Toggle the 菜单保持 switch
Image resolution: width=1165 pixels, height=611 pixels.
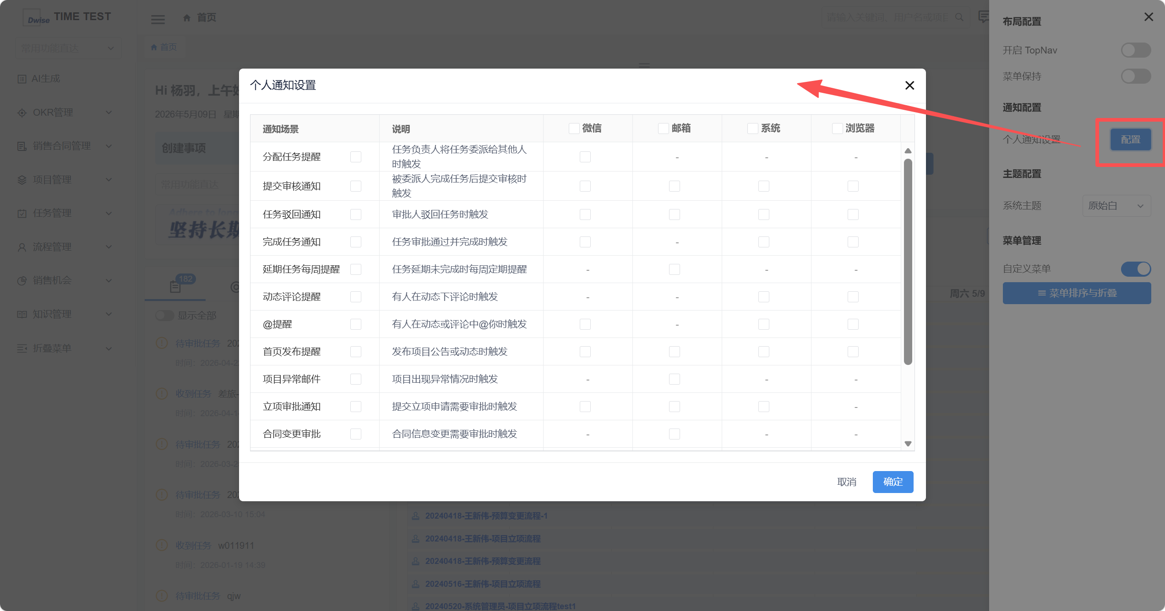point(1136,76)
